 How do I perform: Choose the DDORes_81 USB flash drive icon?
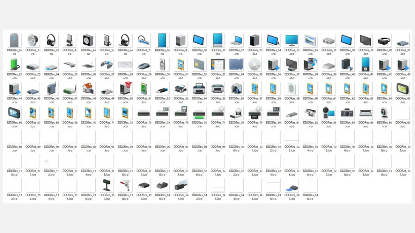[x=292, y=114]
